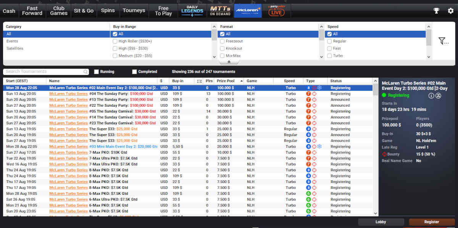Click tournament list scroll-down arrow
This screenshot has width=458, height=228.
376,214
